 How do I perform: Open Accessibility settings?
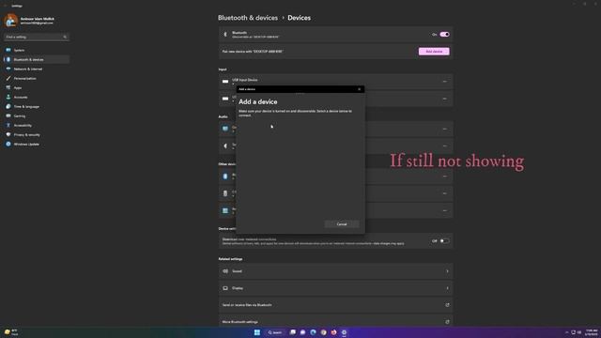click(37, 125)
